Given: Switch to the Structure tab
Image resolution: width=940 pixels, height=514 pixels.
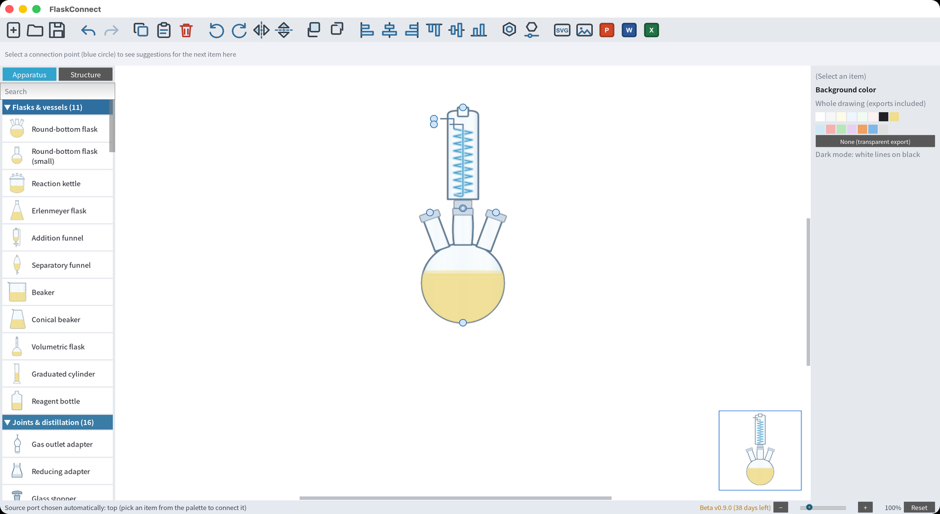Looking at the screenshot, I should (86, 75).
